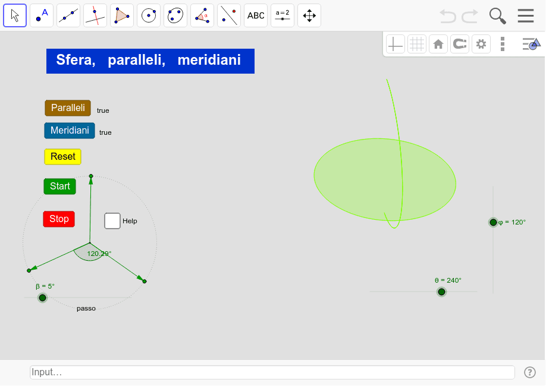Undo the last action

(447, 16)
